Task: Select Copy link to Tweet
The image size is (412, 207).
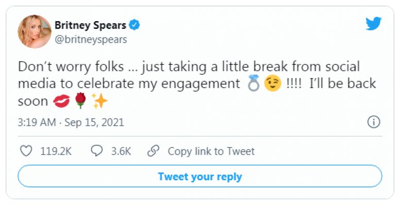Action: coord(211,151)
